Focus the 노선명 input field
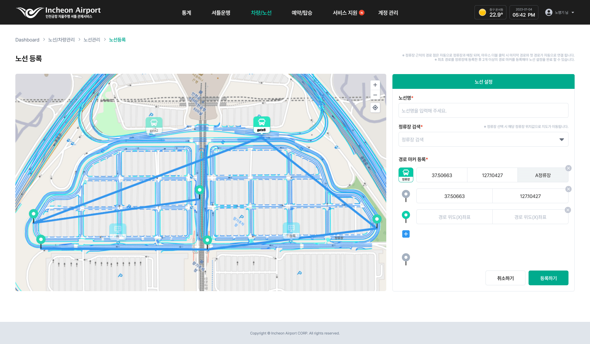The image size is (590, 344). pos(483,110)
